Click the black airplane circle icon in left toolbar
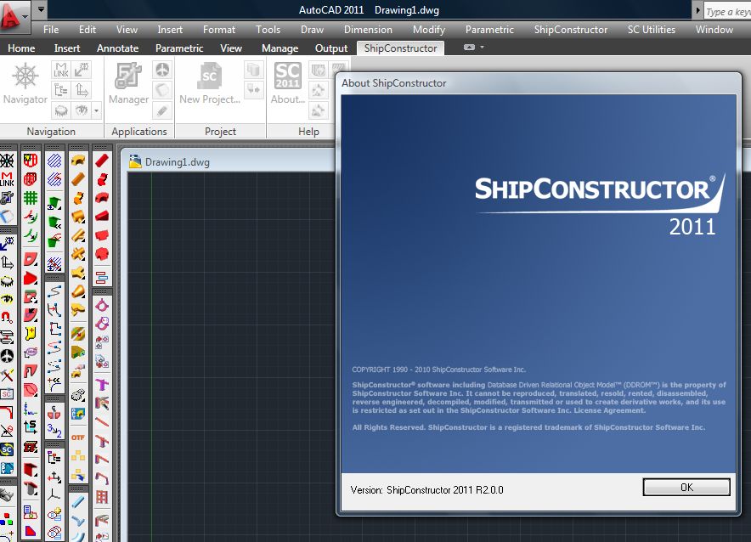 click(7, 355)
